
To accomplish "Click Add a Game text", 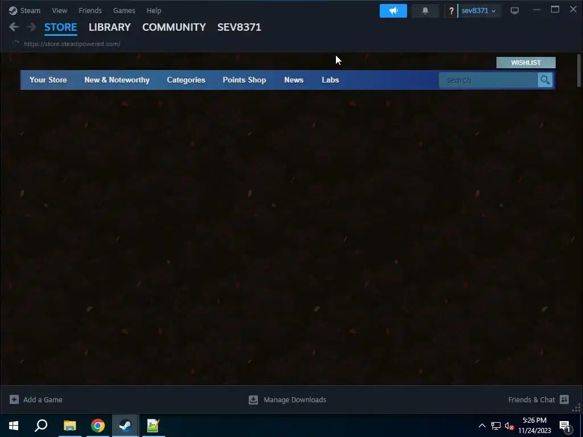I will coord(43,400).
